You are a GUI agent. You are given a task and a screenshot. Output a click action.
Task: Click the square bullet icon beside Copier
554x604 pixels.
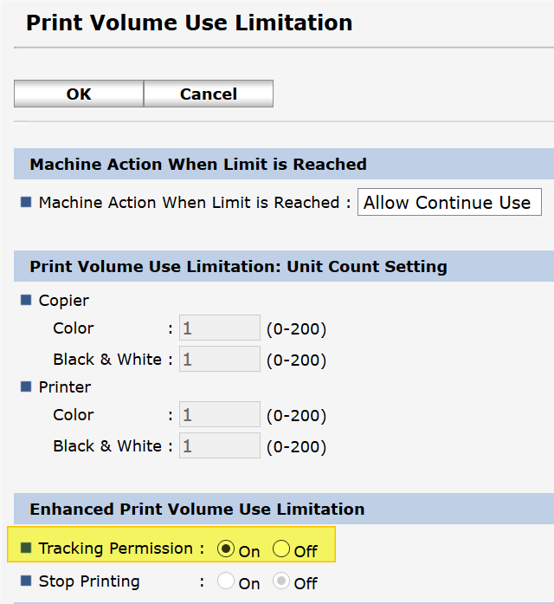25,301
